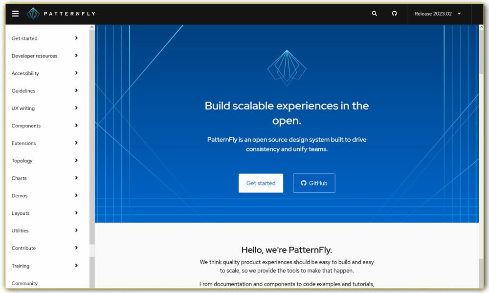The image size is (489, 293).
Task: Click the chevron next to Training
Action: tap(76, 266)
